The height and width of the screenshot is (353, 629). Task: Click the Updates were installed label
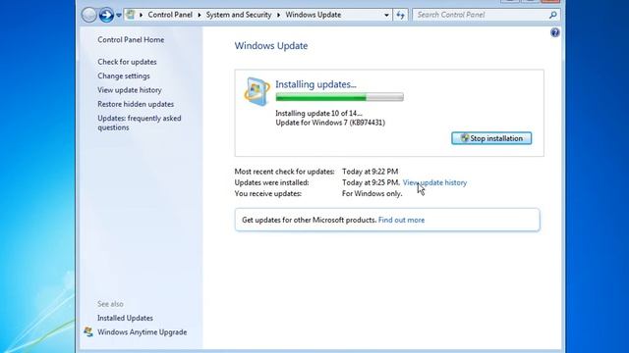pyautogui.click(x=271, y=182)
